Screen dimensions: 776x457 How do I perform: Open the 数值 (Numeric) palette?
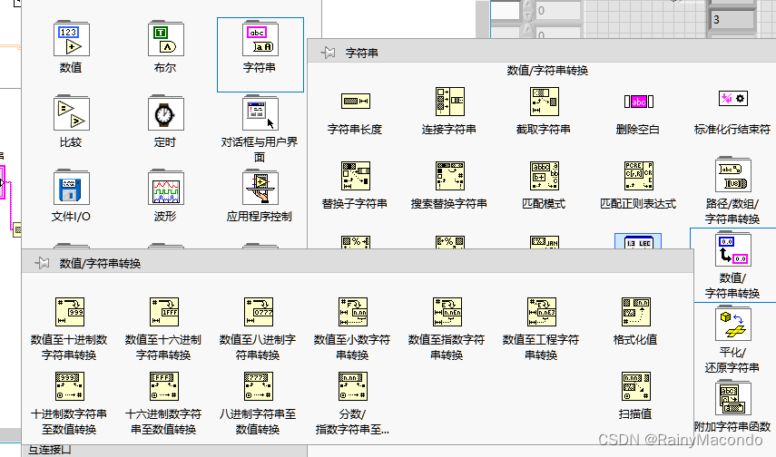72,39
